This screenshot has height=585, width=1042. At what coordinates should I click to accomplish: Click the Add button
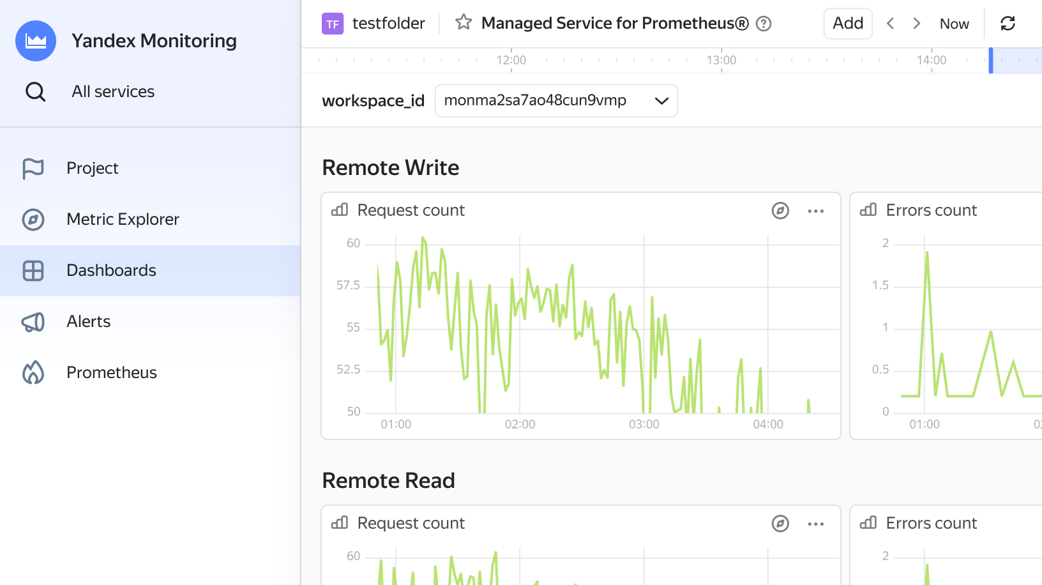848,24
